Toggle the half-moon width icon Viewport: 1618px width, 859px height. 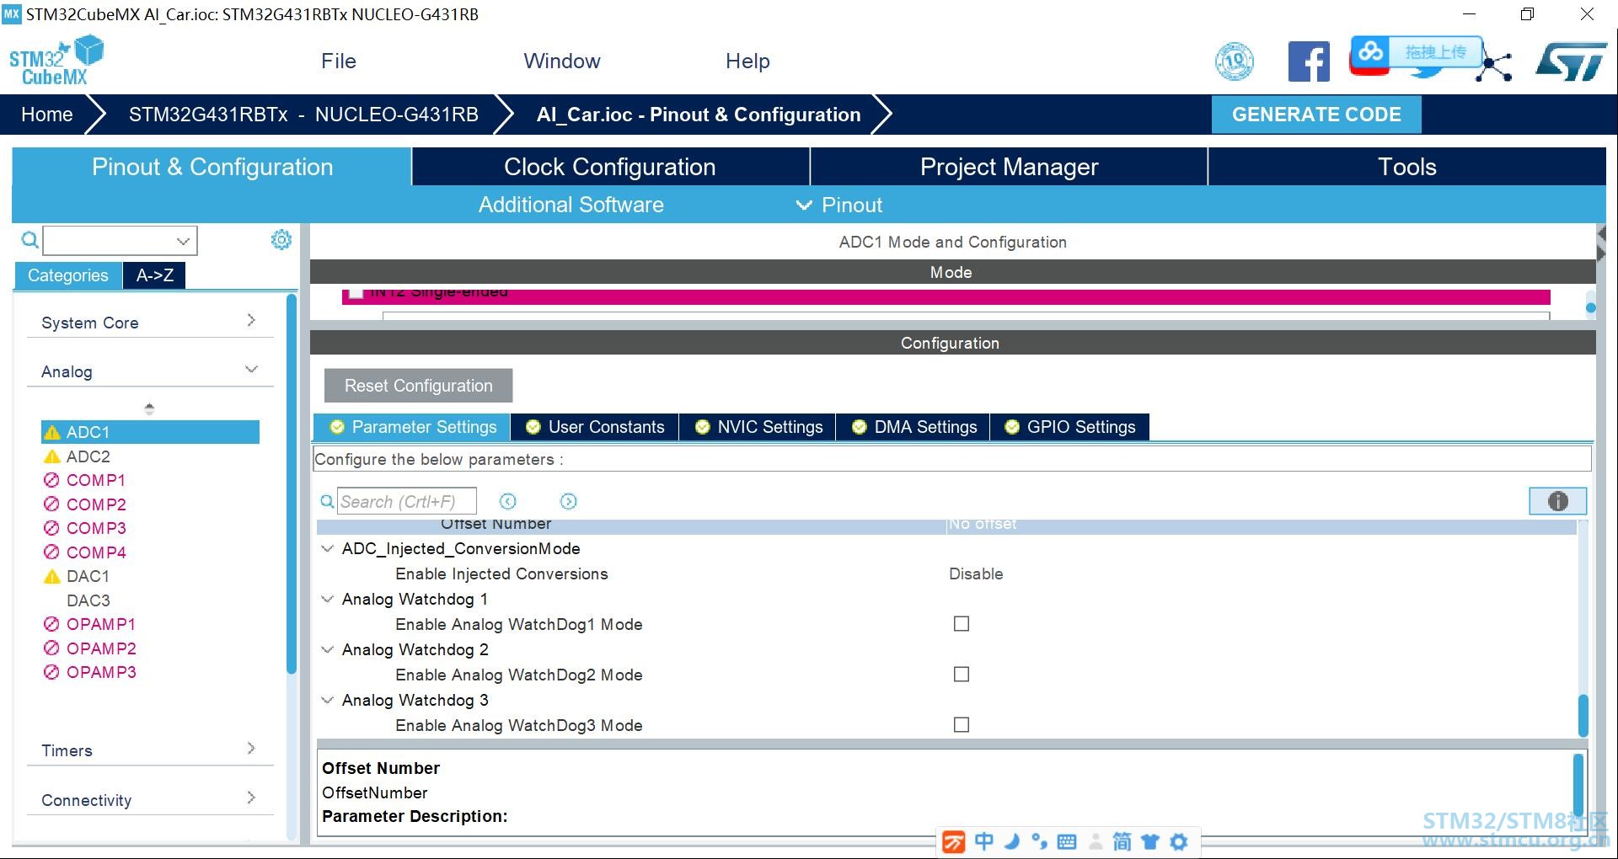(1012, 840)
